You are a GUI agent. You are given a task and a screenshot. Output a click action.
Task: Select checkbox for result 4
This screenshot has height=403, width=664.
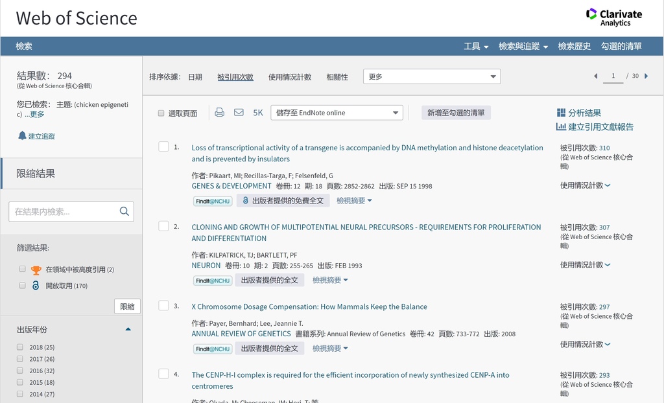163,374
